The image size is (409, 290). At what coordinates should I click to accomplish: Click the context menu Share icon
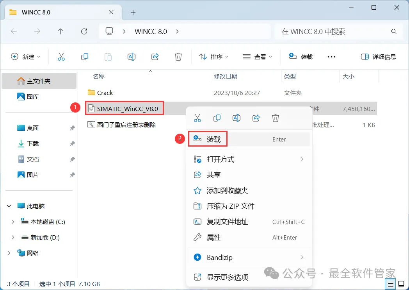pos(256,118)
